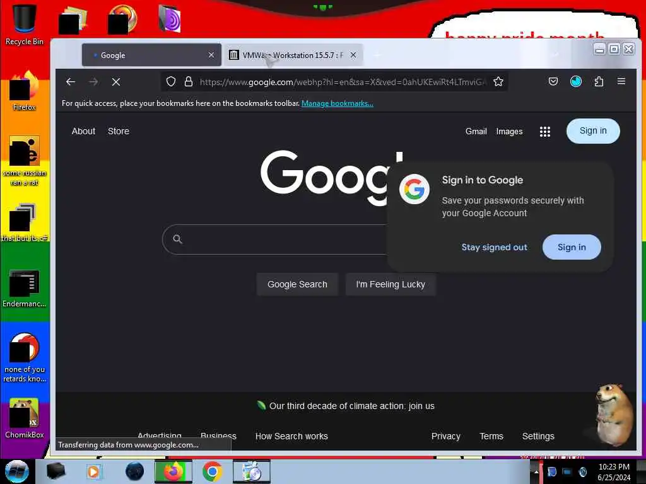The height and width of the screenshot is (484, 646).
Task: Open the Google apps grid icon
Action: pyautogui.click(x=544, y=131)
